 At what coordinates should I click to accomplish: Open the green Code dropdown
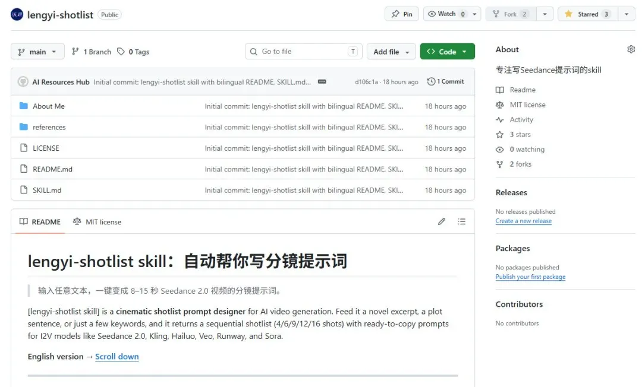tap(447, 52)
